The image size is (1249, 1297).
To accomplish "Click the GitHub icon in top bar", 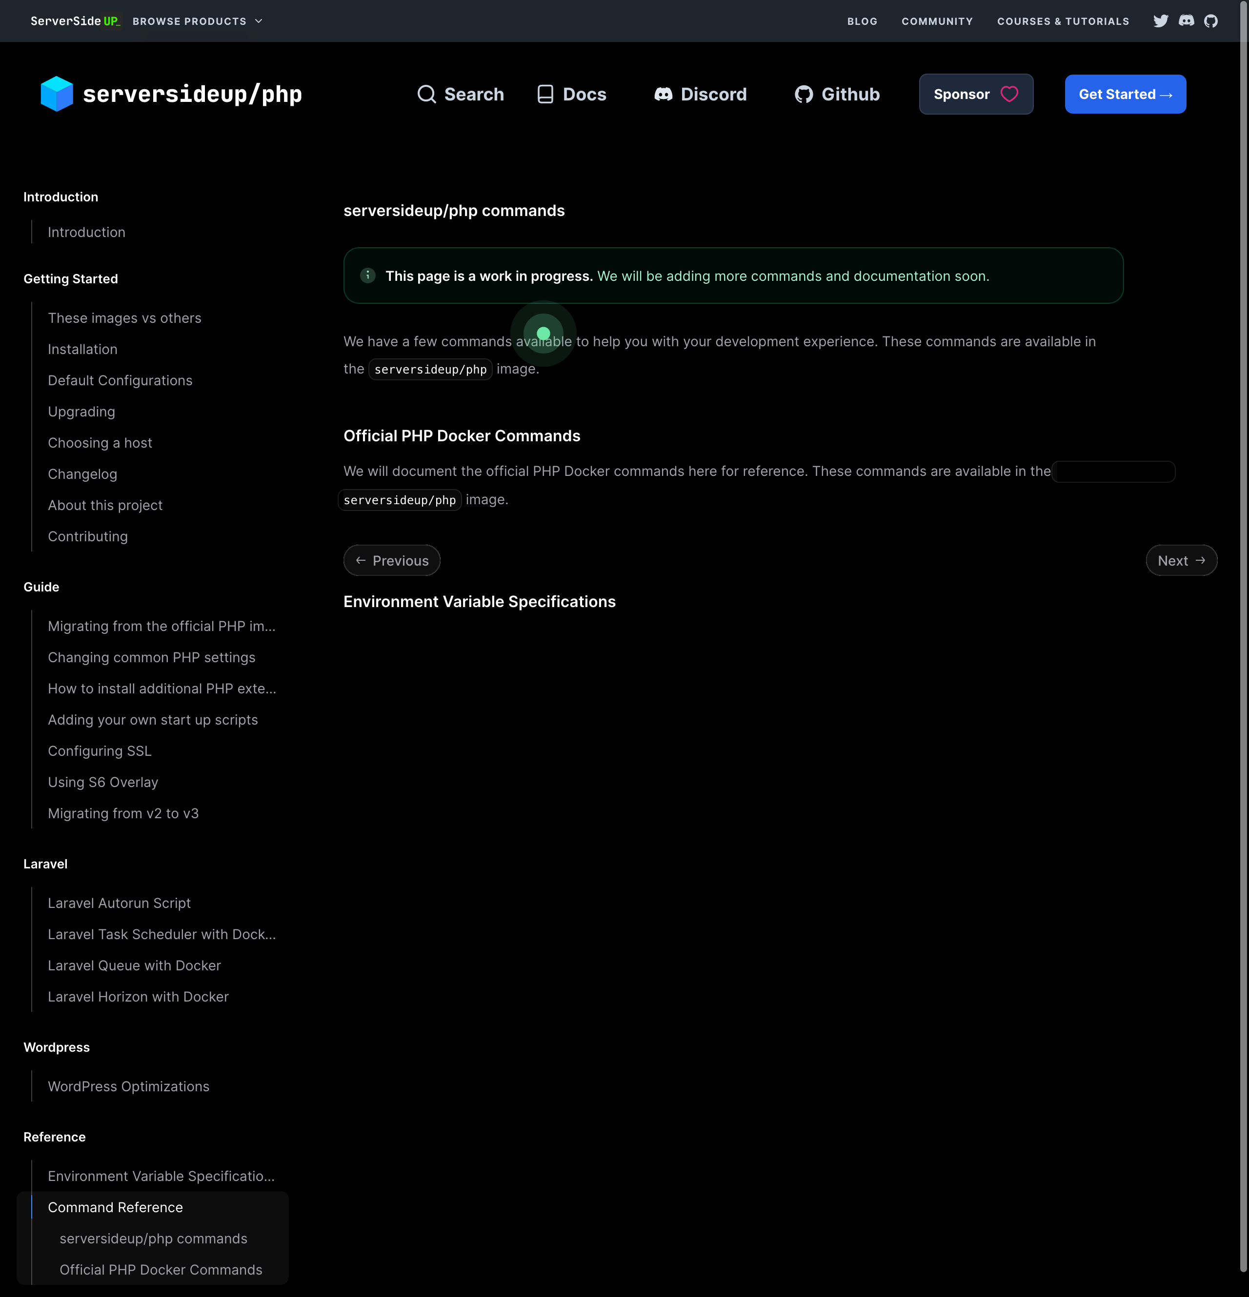I will pos(1210,21).
